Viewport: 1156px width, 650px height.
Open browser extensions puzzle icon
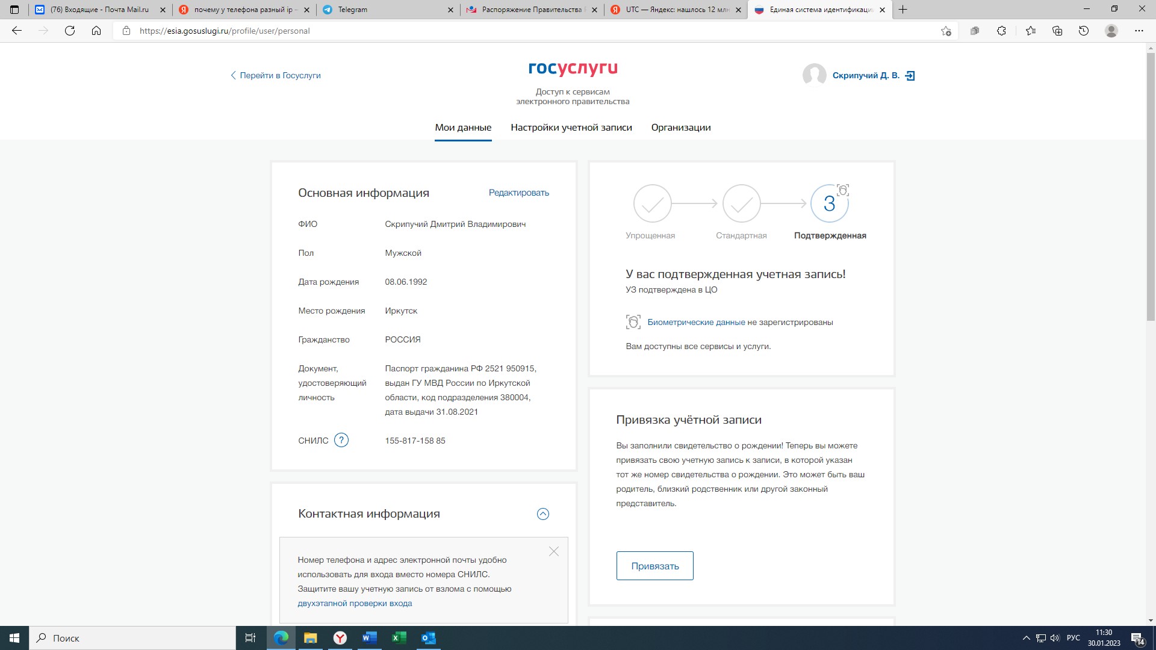click(1001, 31)
